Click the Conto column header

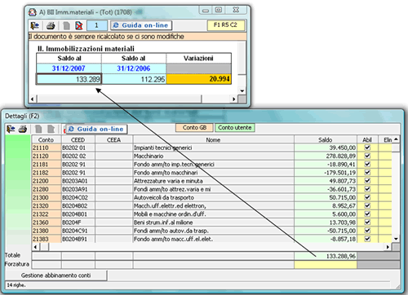(47, 139)
